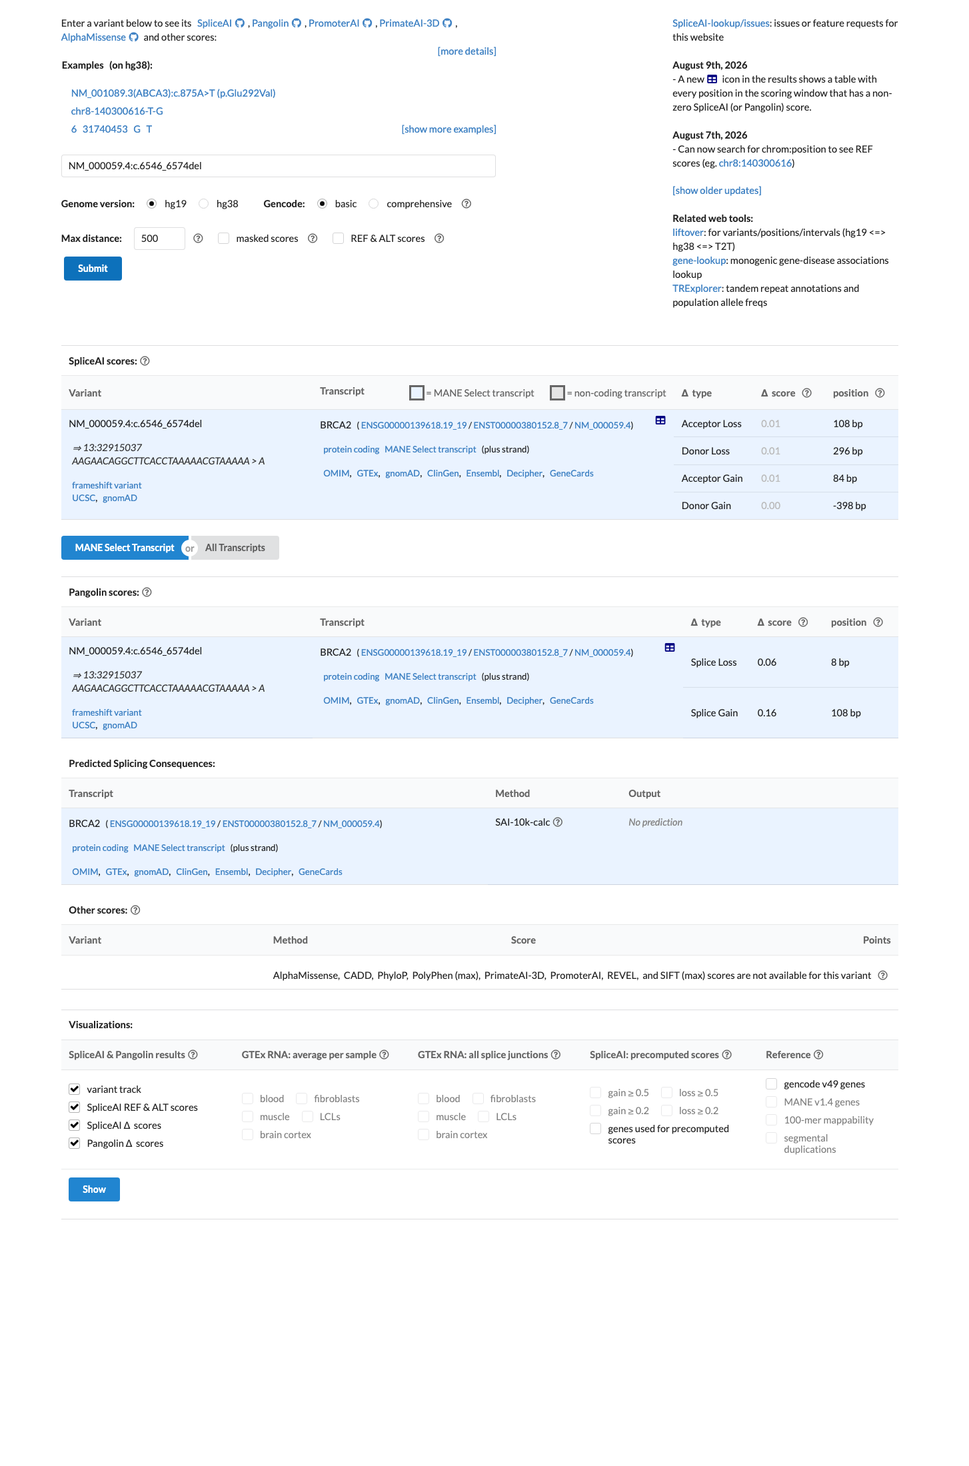Screen dimensions: 969x1466
Task: Check the gencode v49 genes checkbox
Action: click(x=772, y=1084)
